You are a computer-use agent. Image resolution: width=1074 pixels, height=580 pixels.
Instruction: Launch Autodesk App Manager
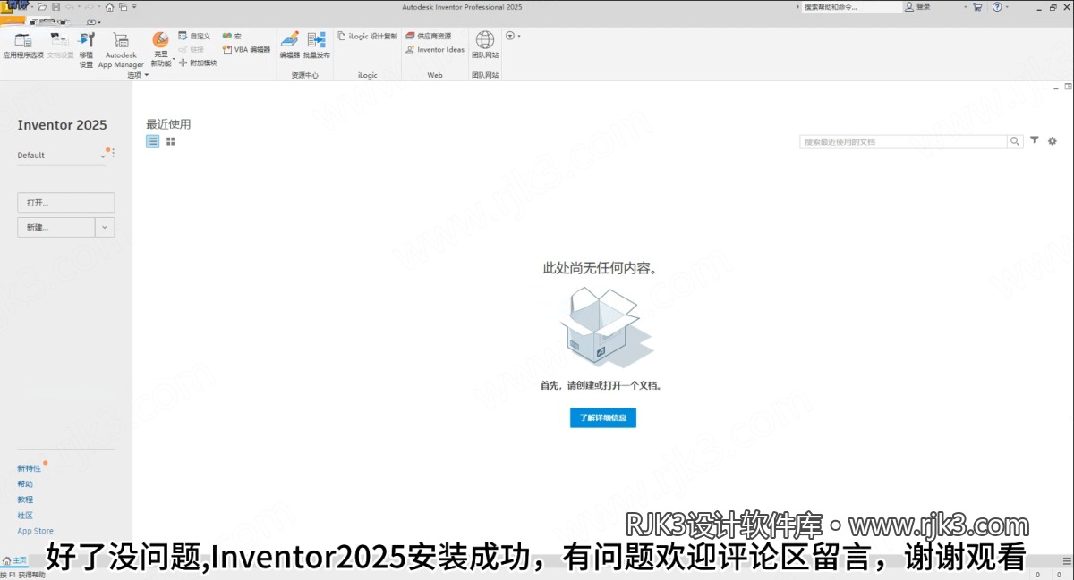(121, 50)
